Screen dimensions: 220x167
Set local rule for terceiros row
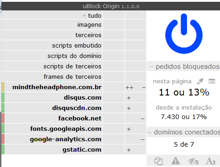point(135,35)
